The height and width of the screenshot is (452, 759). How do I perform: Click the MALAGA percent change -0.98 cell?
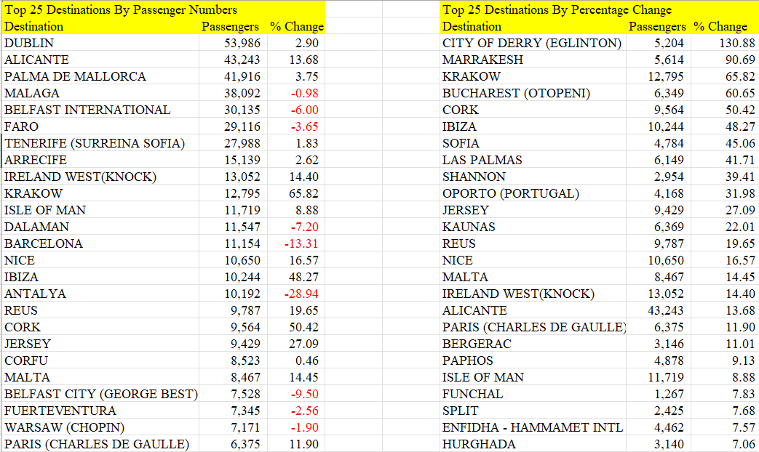pos(295,93)
